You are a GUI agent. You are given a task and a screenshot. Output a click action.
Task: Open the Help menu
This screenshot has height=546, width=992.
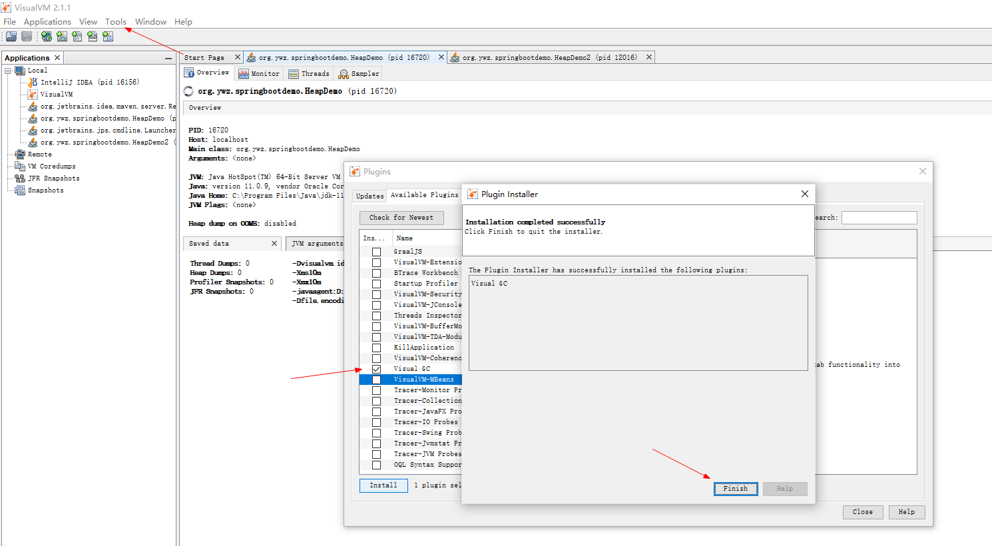pyautogui.click(x=183, y=22)
